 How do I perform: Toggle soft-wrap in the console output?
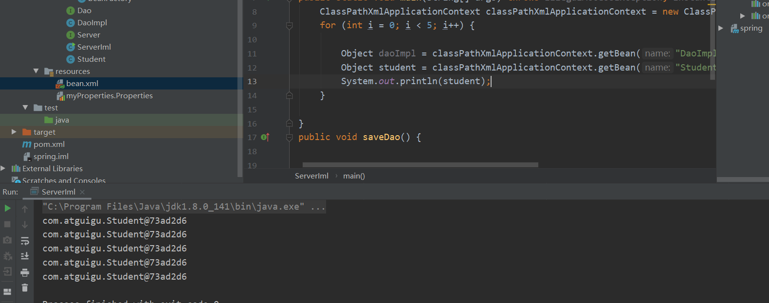[25, 241]
